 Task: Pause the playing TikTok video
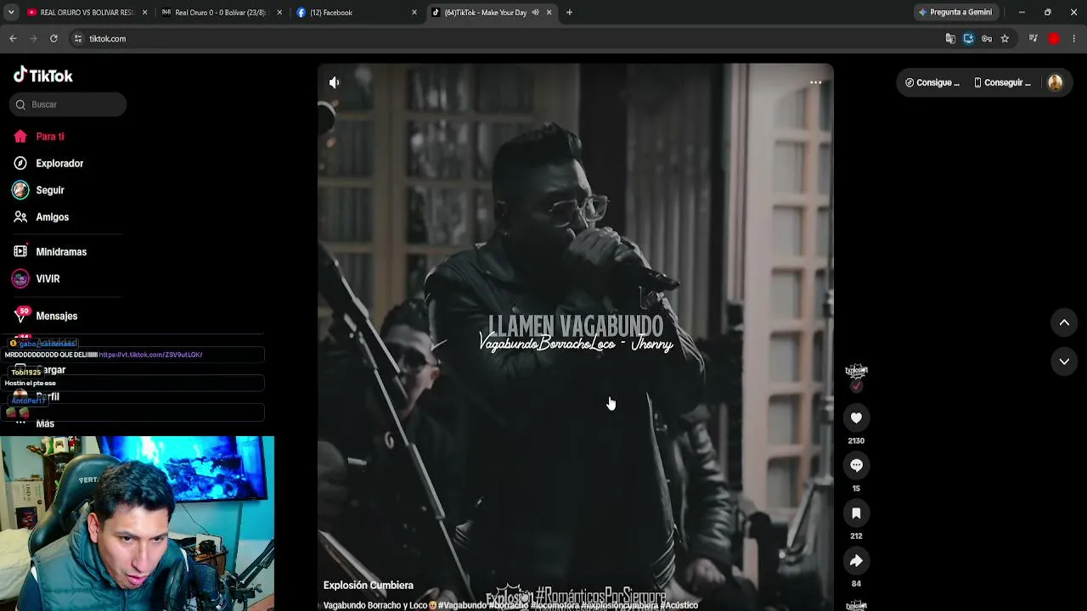coord(575,337)
